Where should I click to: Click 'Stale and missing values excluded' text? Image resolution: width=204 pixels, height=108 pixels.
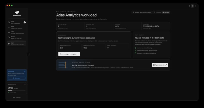pyautogui.click(x=146, y=53)
